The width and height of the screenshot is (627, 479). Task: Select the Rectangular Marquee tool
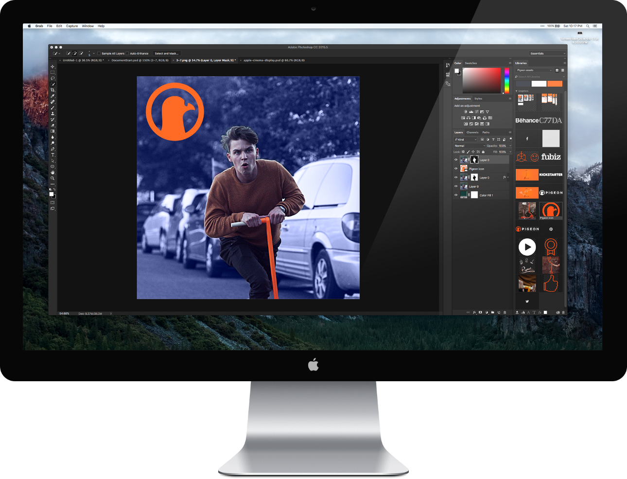52,72
